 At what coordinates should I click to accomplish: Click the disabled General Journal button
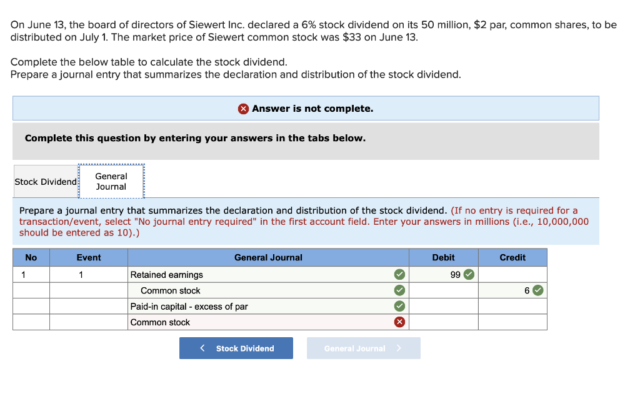click(363, 348)
